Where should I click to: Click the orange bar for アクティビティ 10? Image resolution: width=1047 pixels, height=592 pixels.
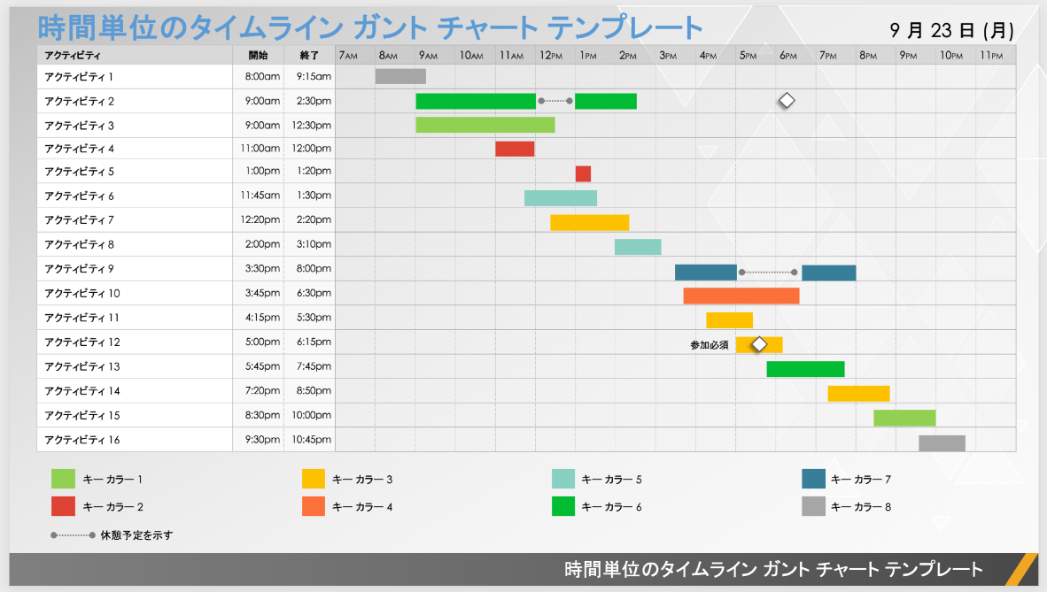pyautogui.click(x=741, y=296)
